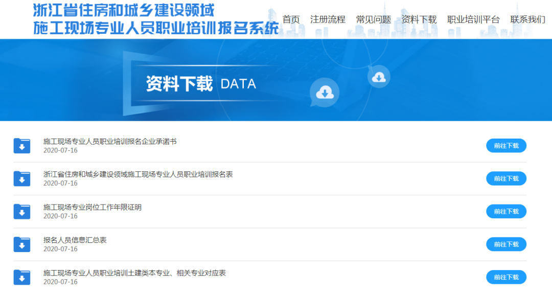The width and height of the screenshot is (552, 292).
Task: Select 资料下载 in the navigation bar
Action: (x=419, y=19)
